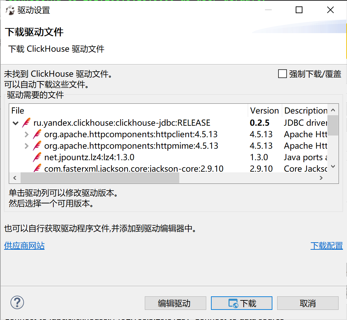Select the jackson-core:2.9.10 file row

134,169
